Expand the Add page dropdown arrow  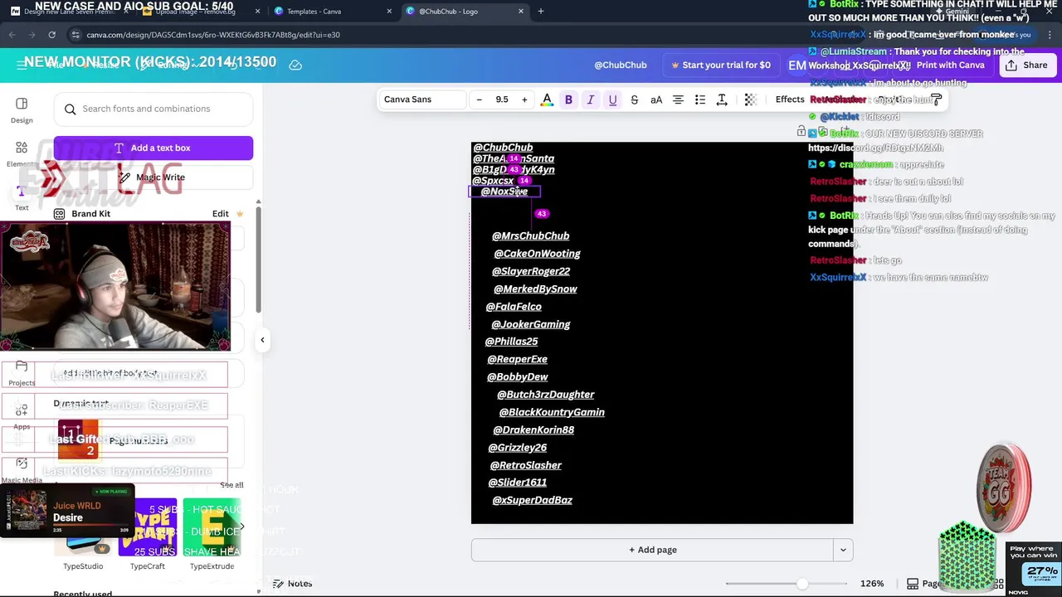coord(843,550)
